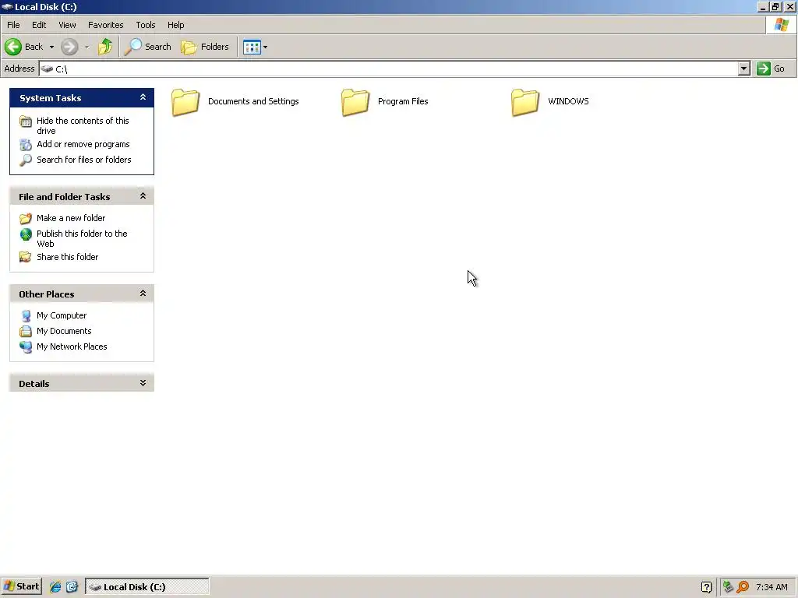Click the network connection tray icon

[x=728, y=587]
